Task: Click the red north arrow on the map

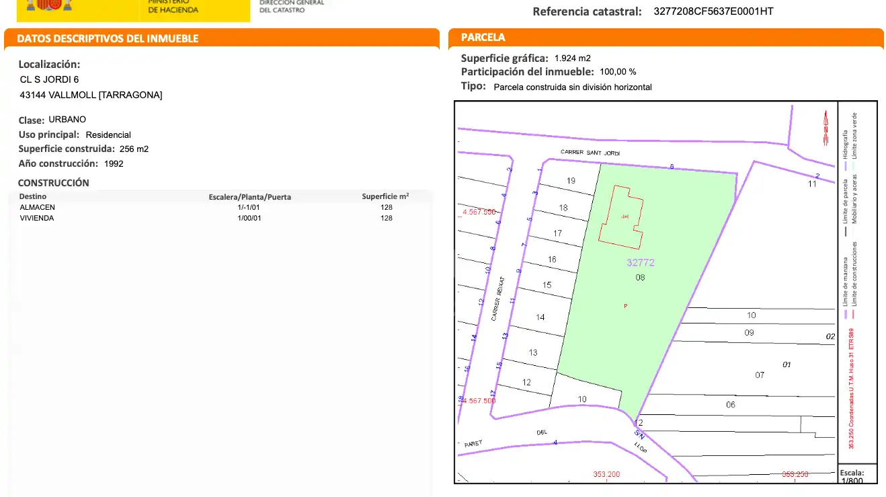Action: (826, 128)
